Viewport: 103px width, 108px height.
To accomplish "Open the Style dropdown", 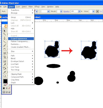I will 93,11.
